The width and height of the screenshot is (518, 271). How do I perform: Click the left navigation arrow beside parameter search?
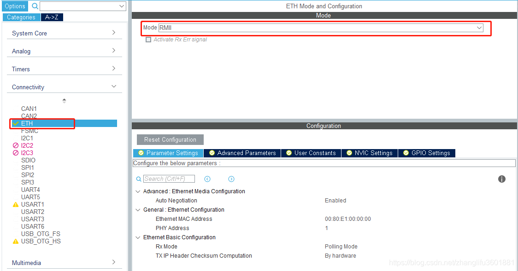[x=207, y=179]
